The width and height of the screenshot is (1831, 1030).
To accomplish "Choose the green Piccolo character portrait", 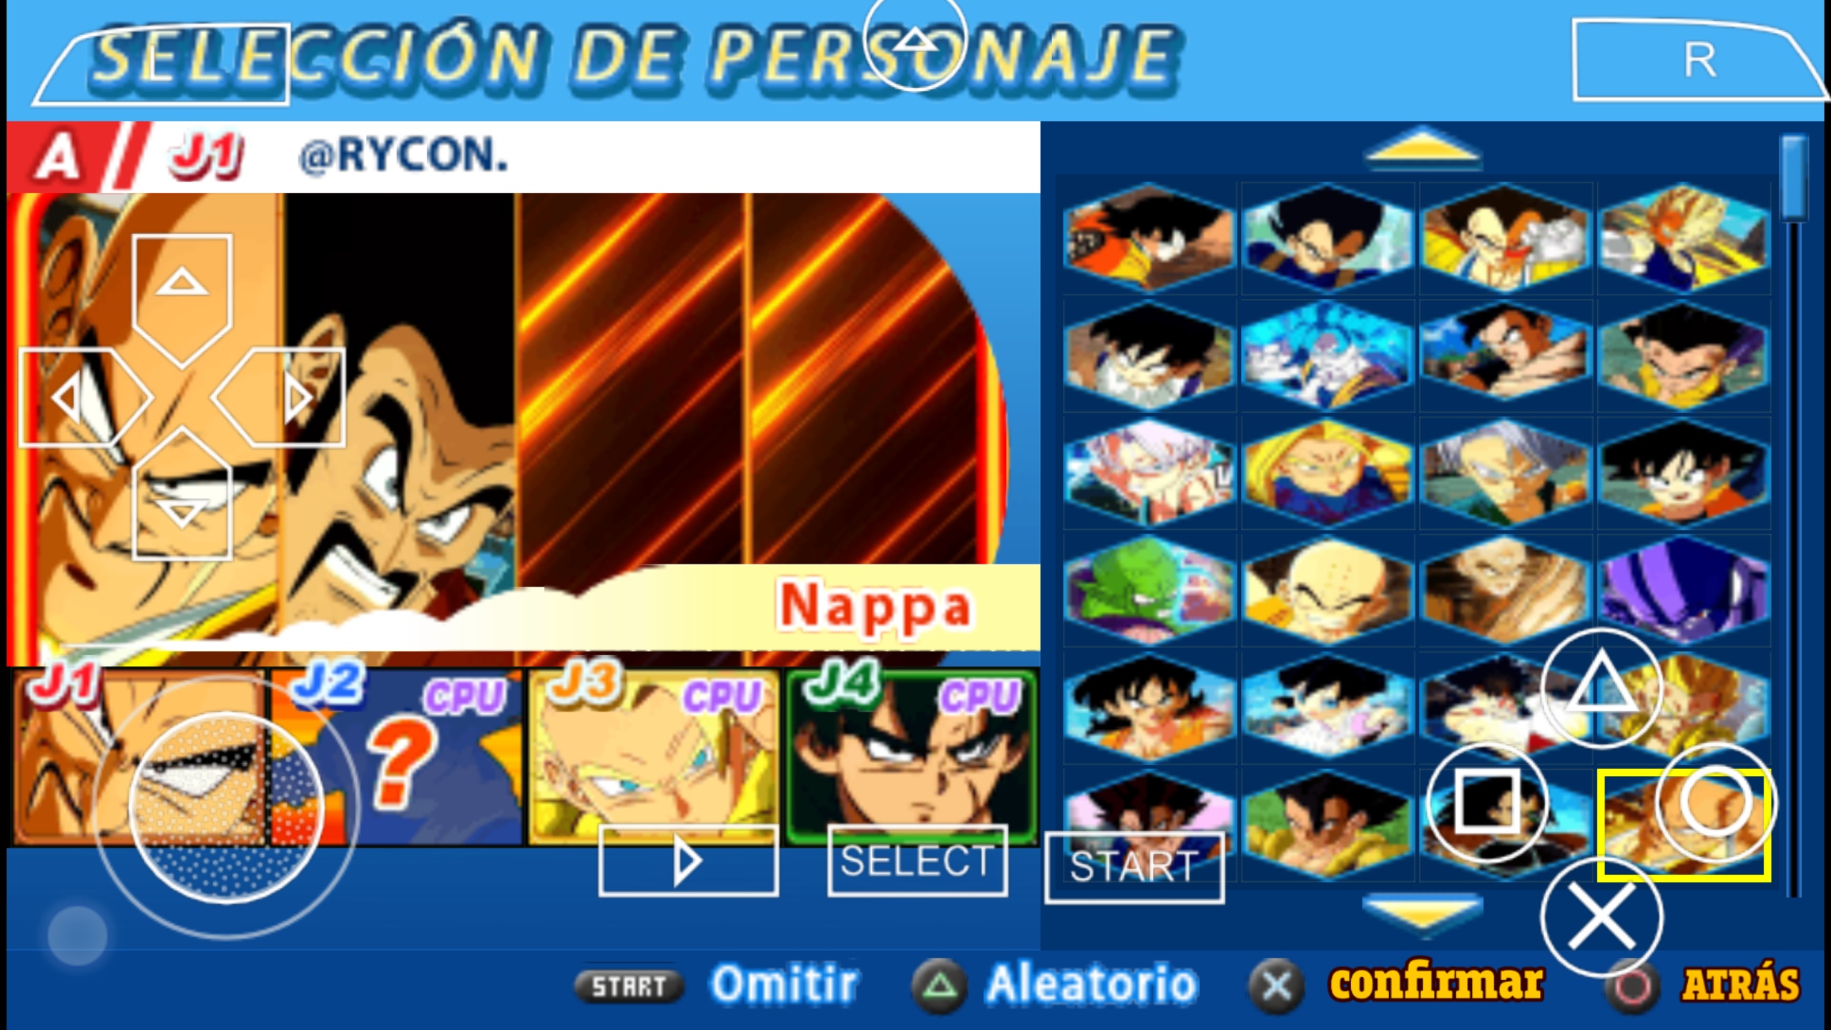I will (1149, 591).
